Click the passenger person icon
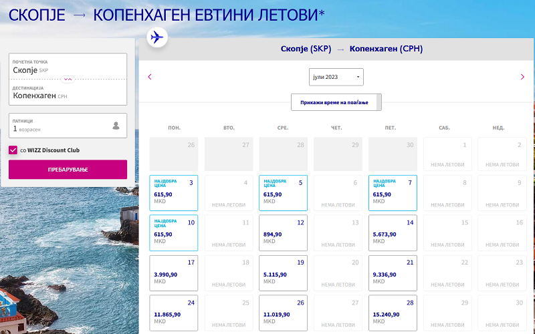Image resolution: width=535 pixels, height=334 pixels. 116,126
